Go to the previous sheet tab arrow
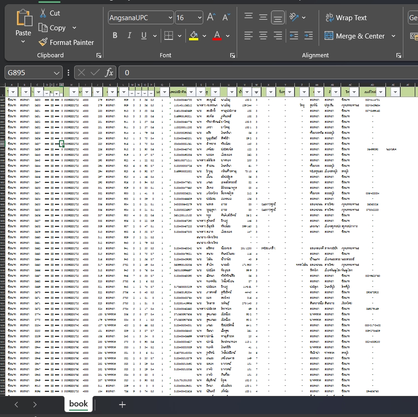The width and height of the screenshot is (418, 417). [x=16, y=405]
